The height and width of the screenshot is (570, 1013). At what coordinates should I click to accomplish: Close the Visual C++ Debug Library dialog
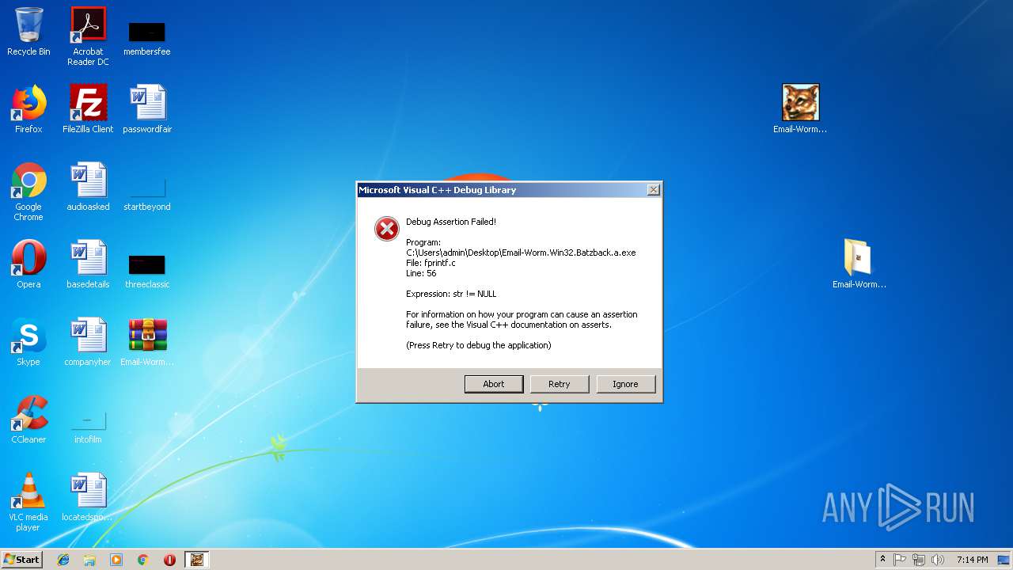(653, 190)
